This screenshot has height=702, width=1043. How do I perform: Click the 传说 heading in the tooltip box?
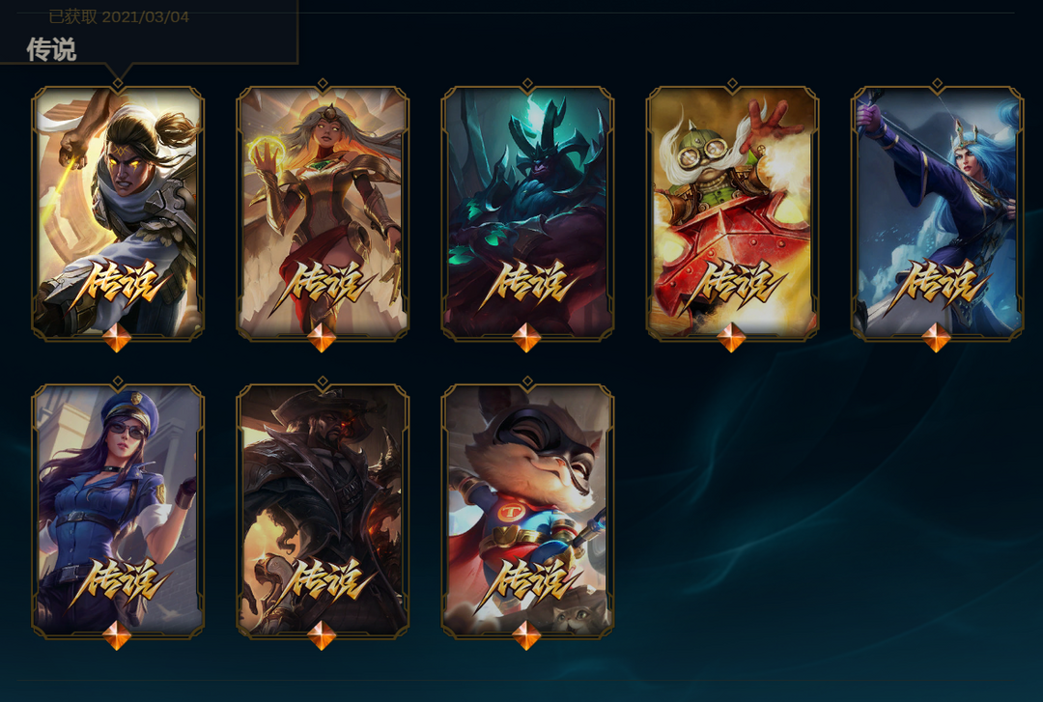click(x=52, y=49)
